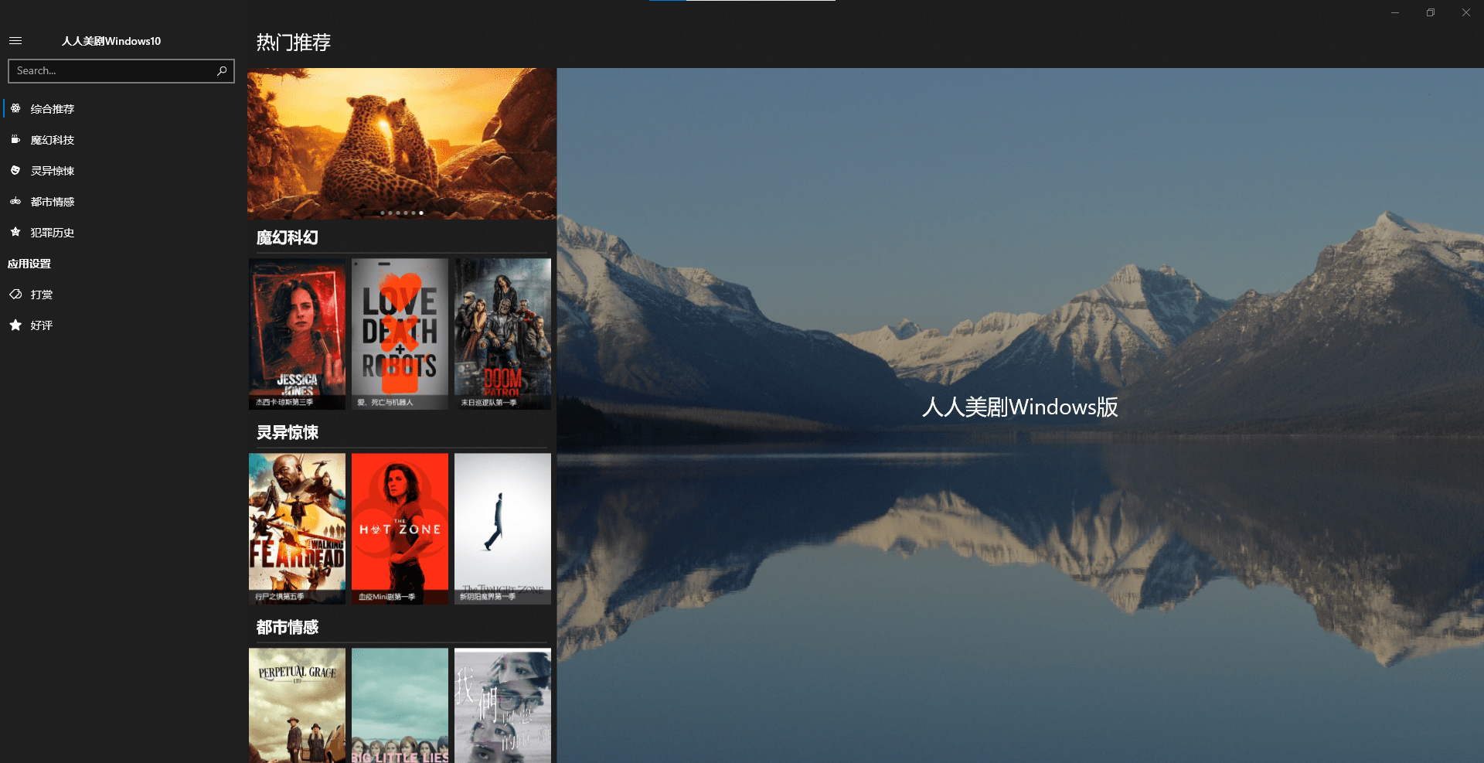This screenshot has width=1484, height=763.
Task: Open the Fear the Walking Dead poster
Action: (x=297, y=528)
